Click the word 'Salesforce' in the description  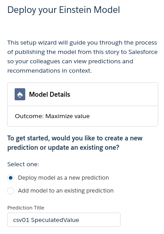tap(143, 52)
